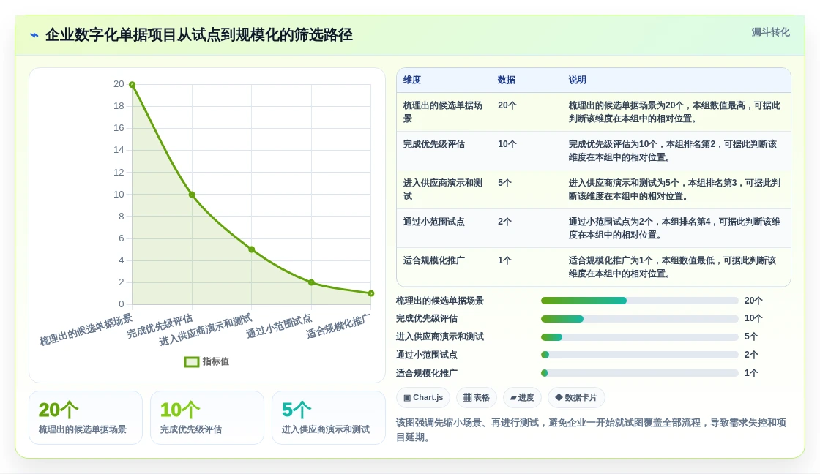
Task: Click the lightning icon beside the title
Action: (x=34, y=36)
